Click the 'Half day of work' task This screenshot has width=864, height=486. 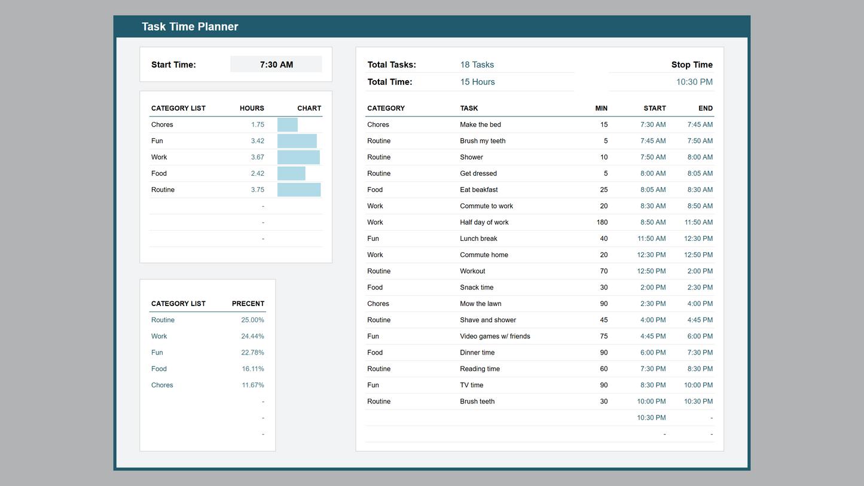pyautogui.click(x=484, y=222)
